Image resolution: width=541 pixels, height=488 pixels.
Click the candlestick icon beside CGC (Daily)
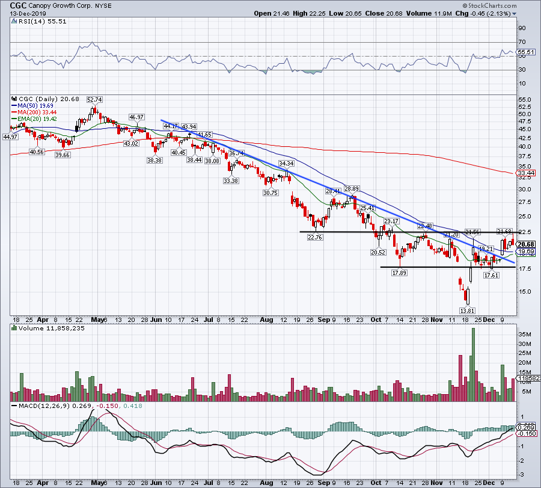(14, 99)
